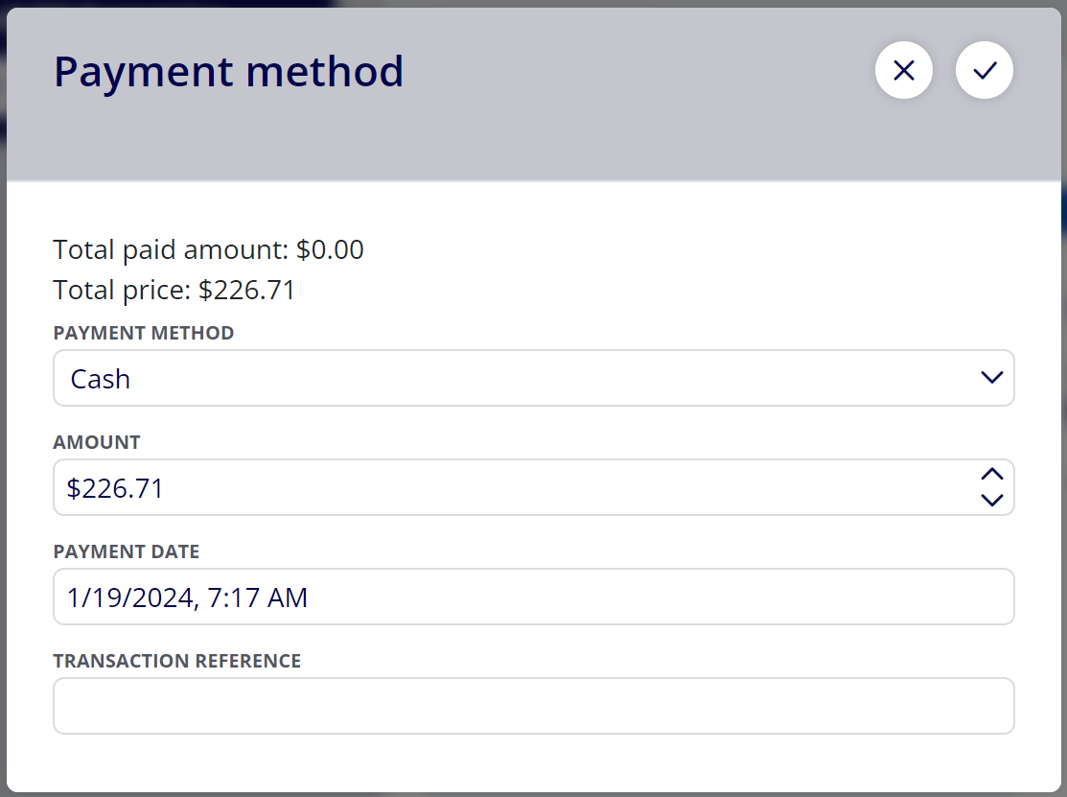
Task: Click the Total paid amount label
Action: (171, 249)
